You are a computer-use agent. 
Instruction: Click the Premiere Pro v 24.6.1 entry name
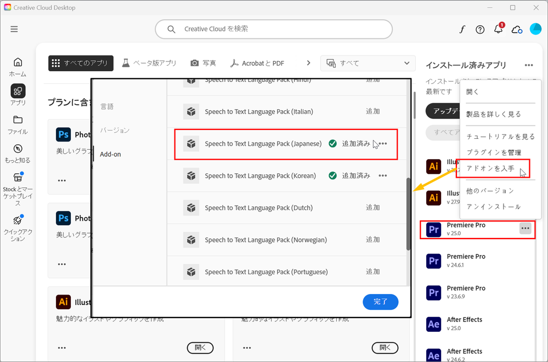point(466,257)
